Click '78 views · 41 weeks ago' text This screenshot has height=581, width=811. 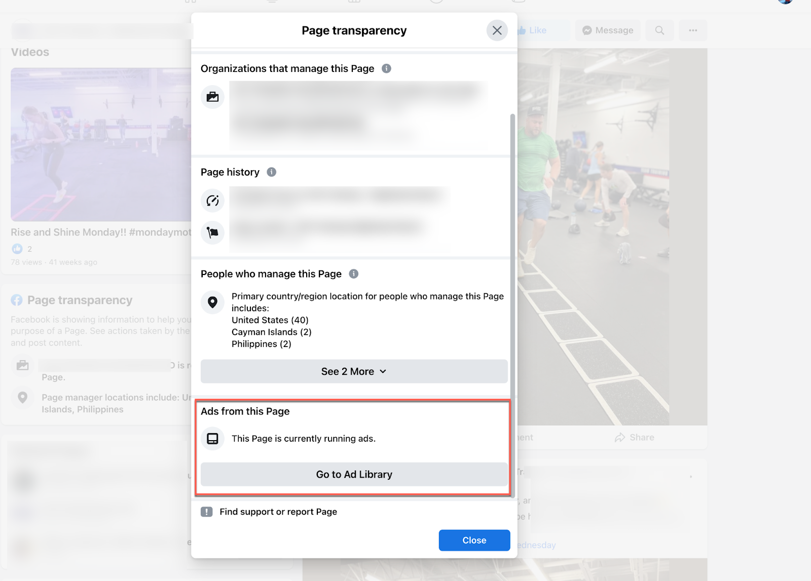[54, 262]
